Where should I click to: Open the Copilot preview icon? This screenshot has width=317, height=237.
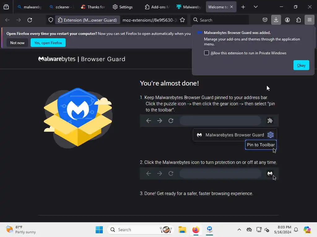(307, 230)
